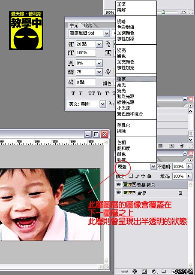Select 小光源 blend mode
The width and height of the screenshot is (195, 275).
(x=123, y=108)
